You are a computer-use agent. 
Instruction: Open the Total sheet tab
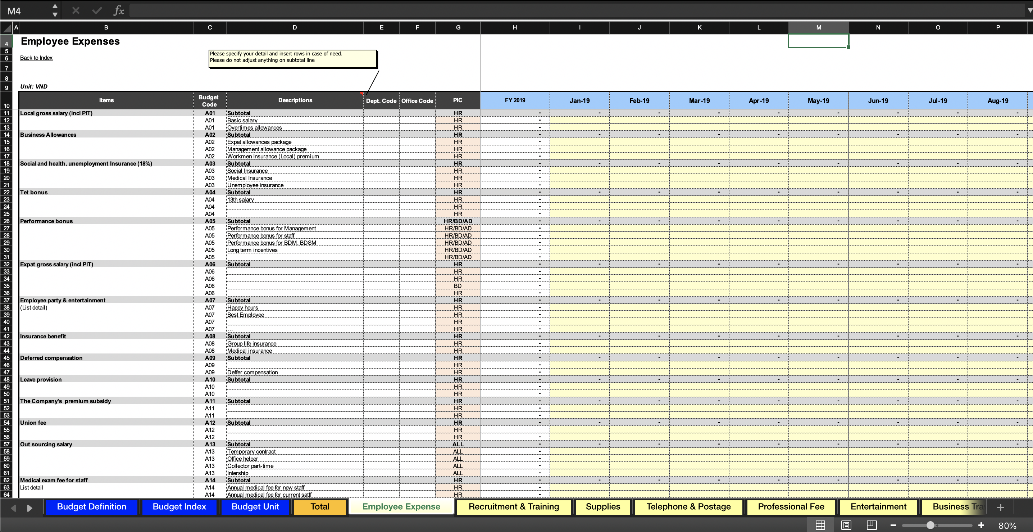[x=320, y=507]
